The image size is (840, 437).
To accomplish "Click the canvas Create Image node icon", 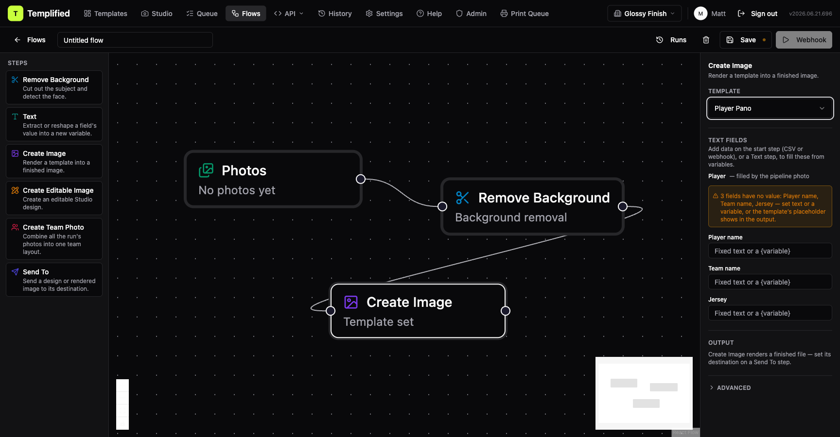I will [351, 302].
